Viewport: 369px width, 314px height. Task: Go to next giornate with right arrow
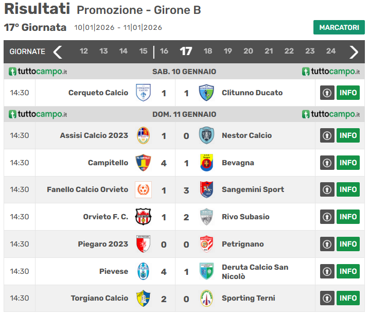[354, 51]
